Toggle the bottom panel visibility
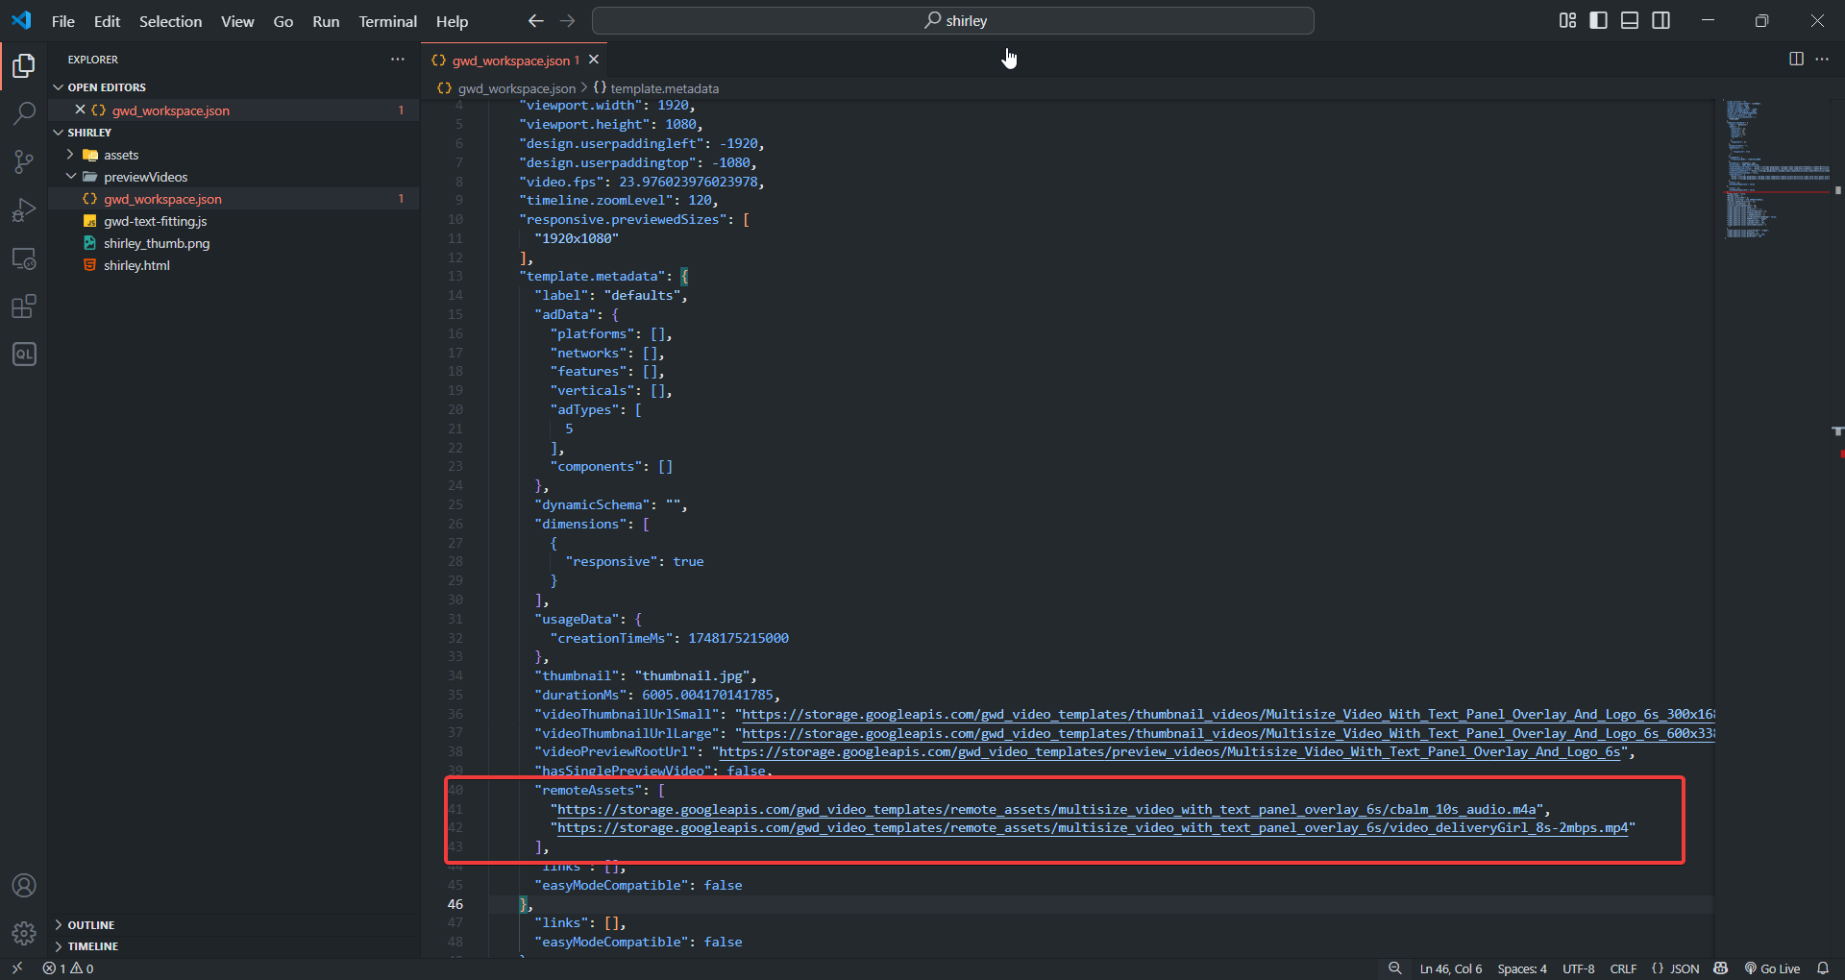This screenshot has height=980, width=1845. pyautogui.click(x=1629, y=20)
